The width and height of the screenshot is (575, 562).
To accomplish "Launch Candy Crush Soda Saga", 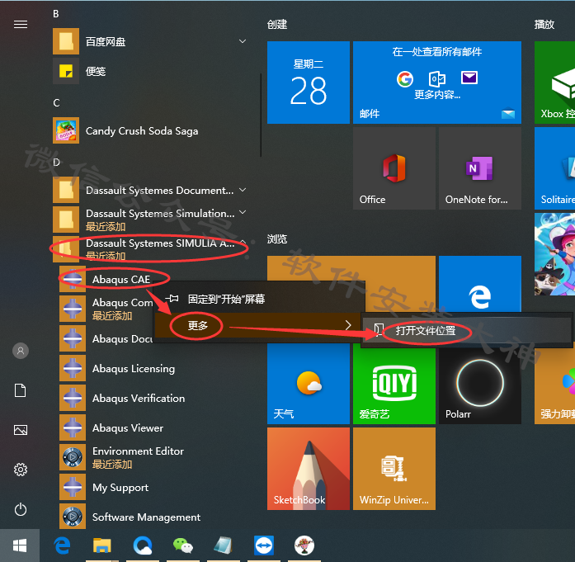I will [149, 130].
